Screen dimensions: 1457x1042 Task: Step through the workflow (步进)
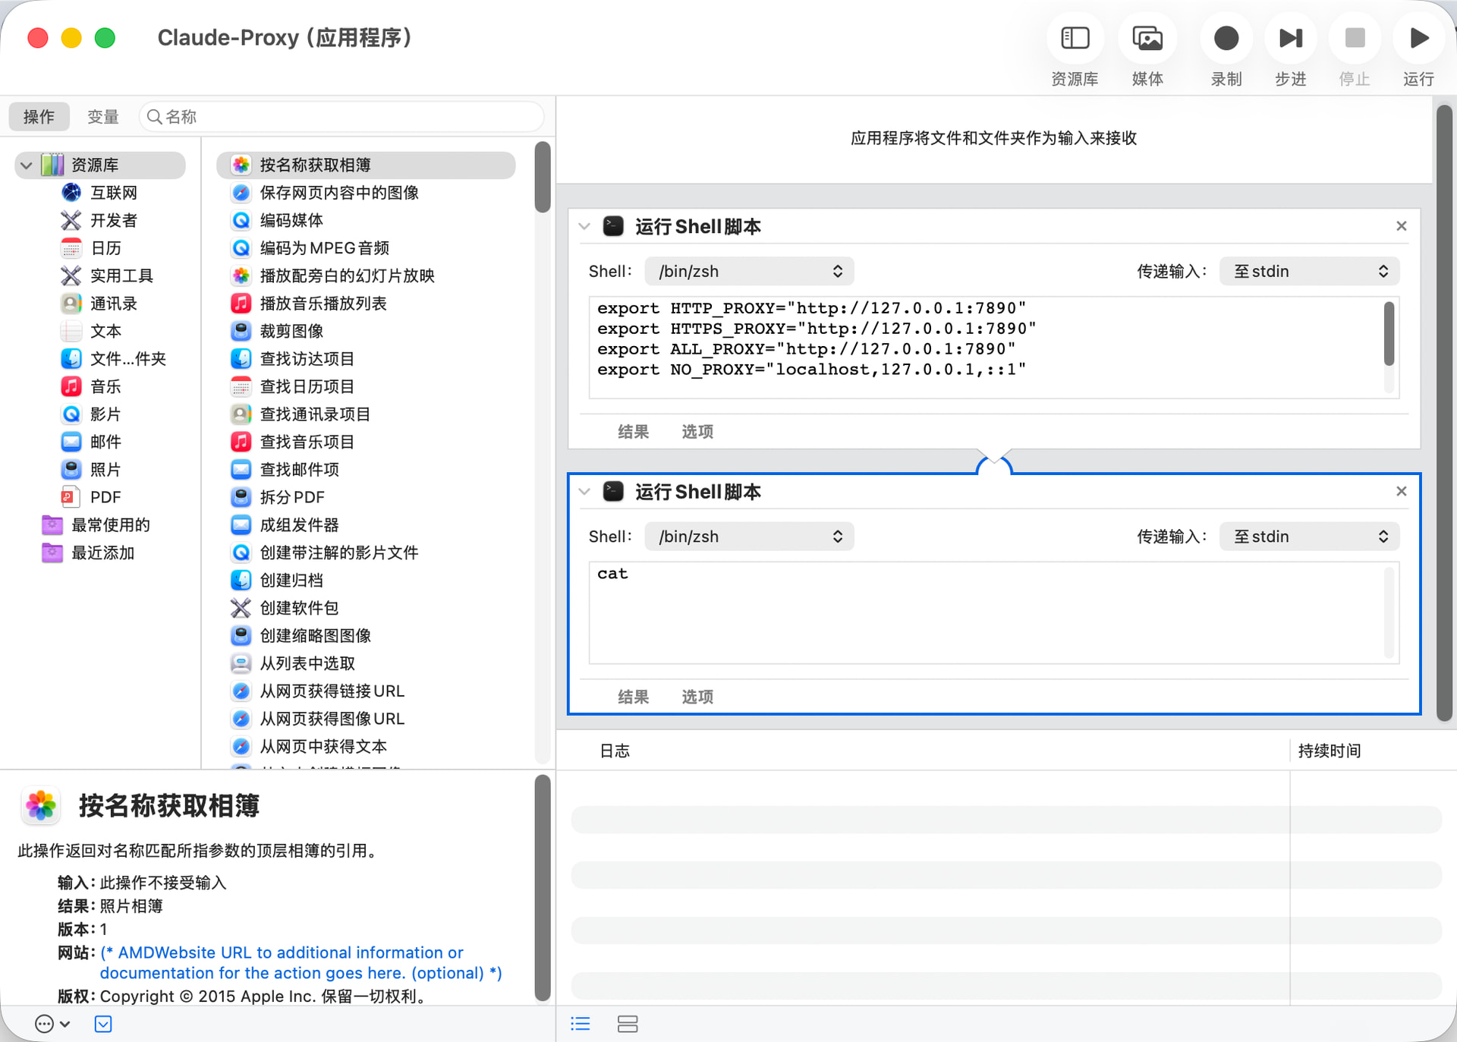(x=1290, y=38)
